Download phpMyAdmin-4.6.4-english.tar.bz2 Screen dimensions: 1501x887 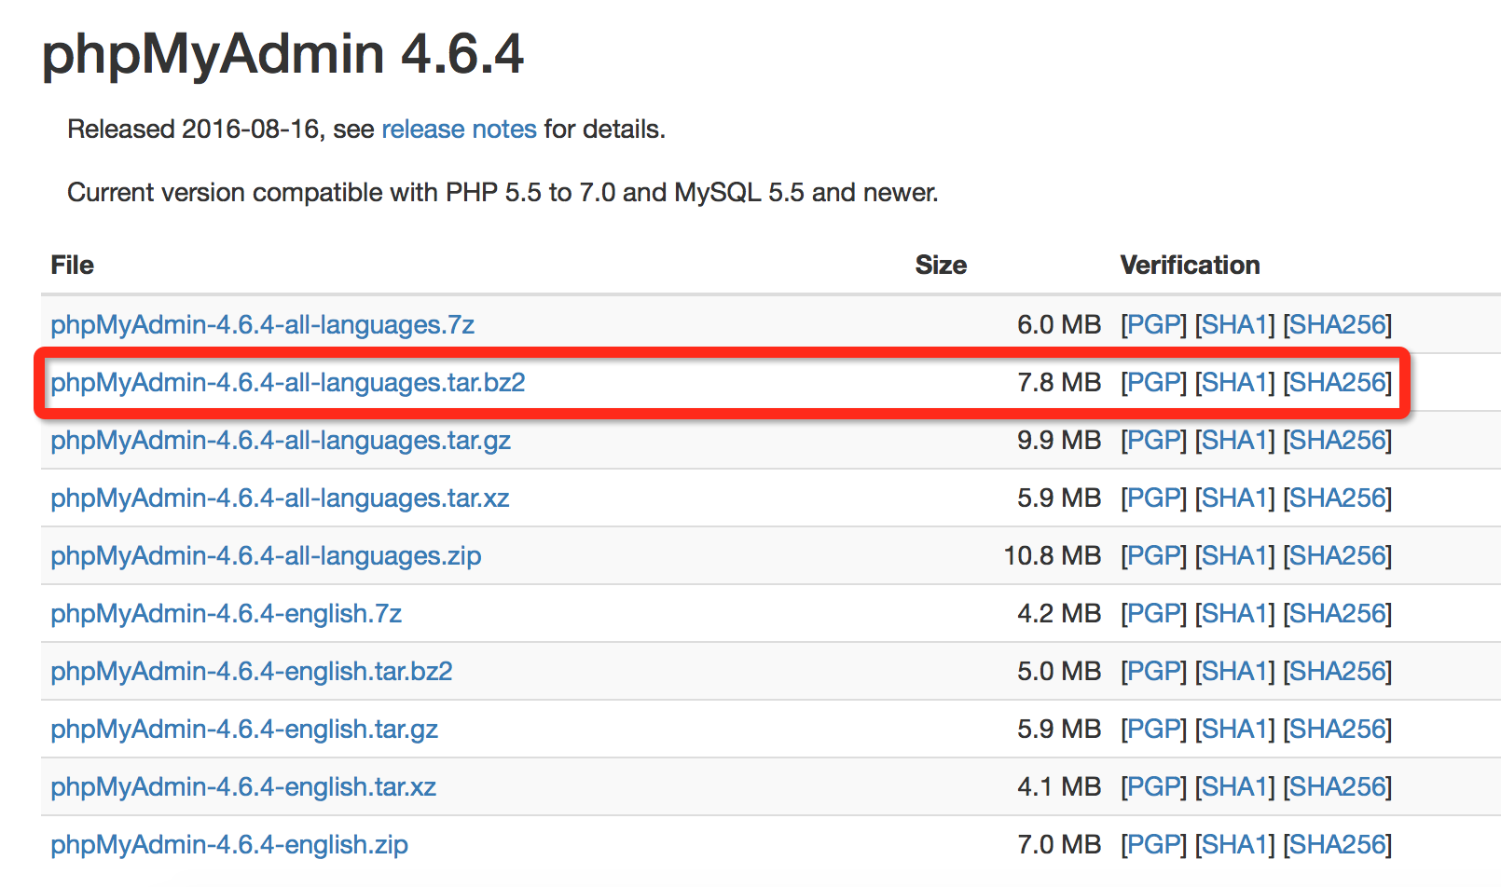coord(251,671)
